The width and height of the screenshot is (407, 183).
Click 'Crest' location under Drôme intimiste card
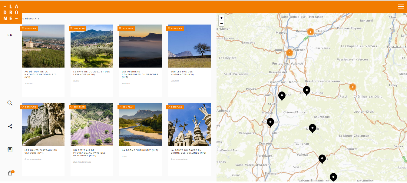[124, 157]
